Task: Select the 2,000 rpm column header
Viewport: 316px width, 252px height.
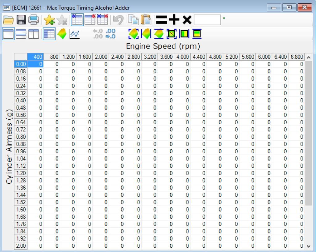Action: point(101,57)
